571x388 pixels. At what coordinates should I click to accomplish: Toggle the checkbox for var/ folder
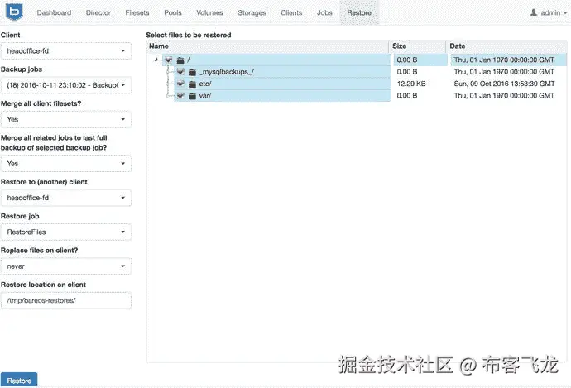180,95
